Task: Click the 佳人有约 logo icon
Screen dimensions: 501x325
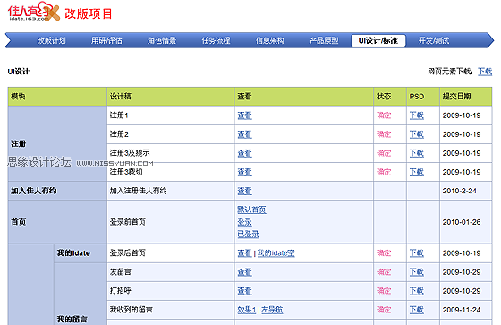Action: [34, 12]
